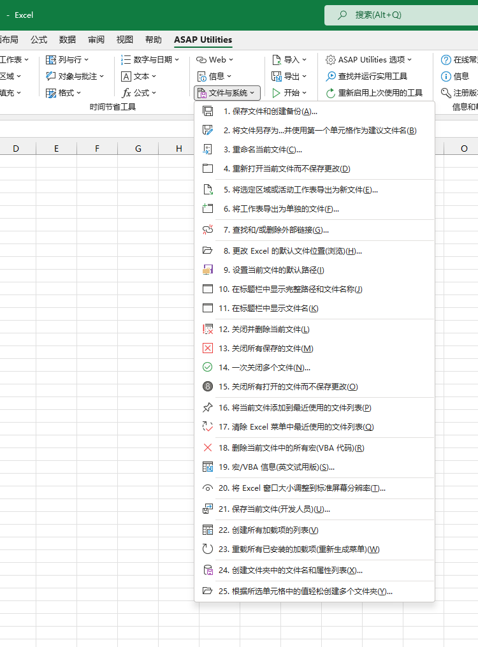Screen dimensions: 478x647
Task: Click the file list icon for item 24
Action: click(208, 570)
